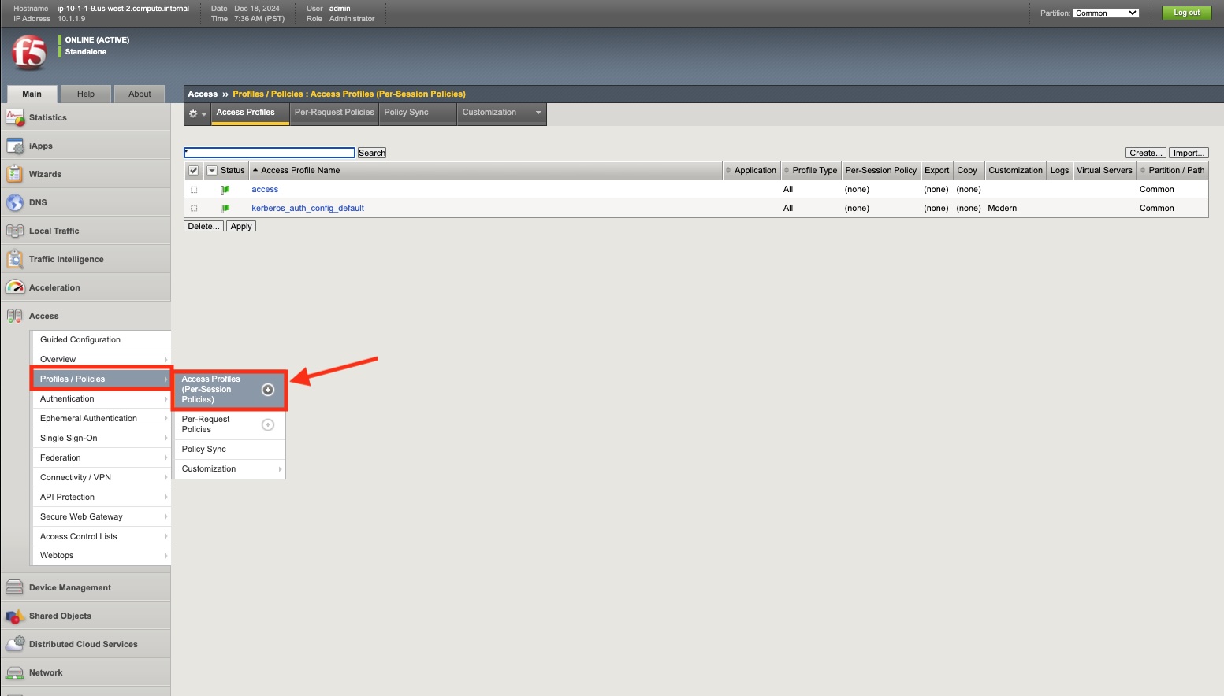Open the Partition Common dropdown
1224x696 pixels.
(x=1106, y=13)
